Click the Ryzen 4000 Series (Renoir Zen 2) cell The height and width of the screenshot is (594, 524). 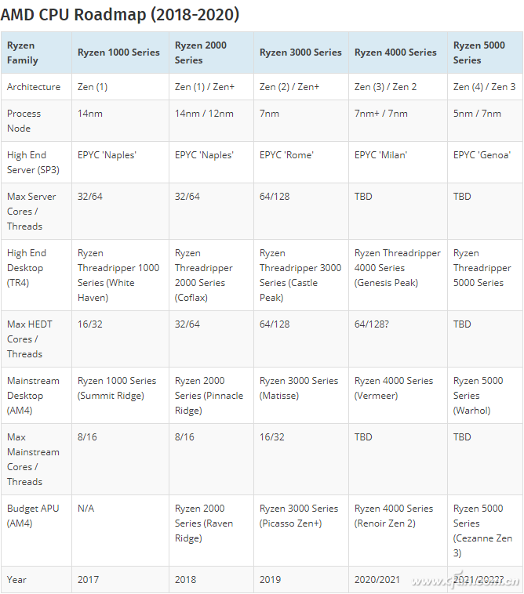394,516
